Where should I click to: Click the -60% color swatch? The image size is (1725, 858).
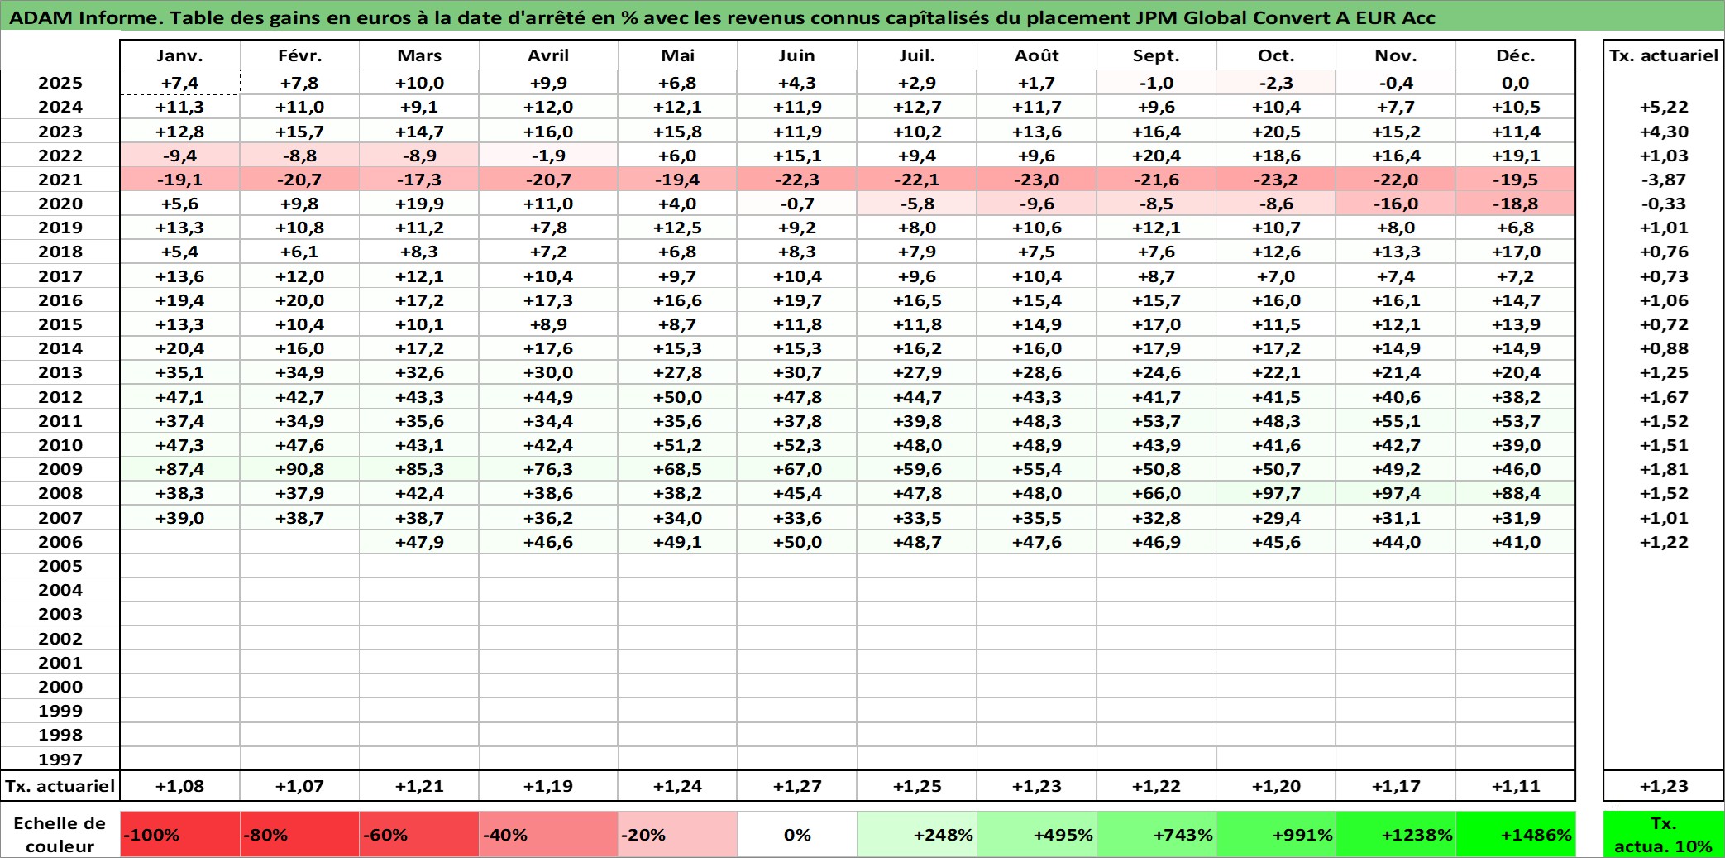pyautogui.click(x=419, y=835)
